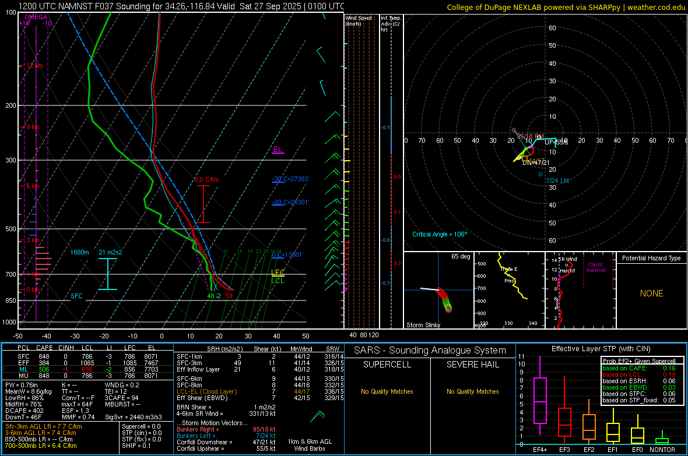This screenshot has height=456, width=688.
Task: Click the 8.0 C/km lapse rate label
Action: 206,179
